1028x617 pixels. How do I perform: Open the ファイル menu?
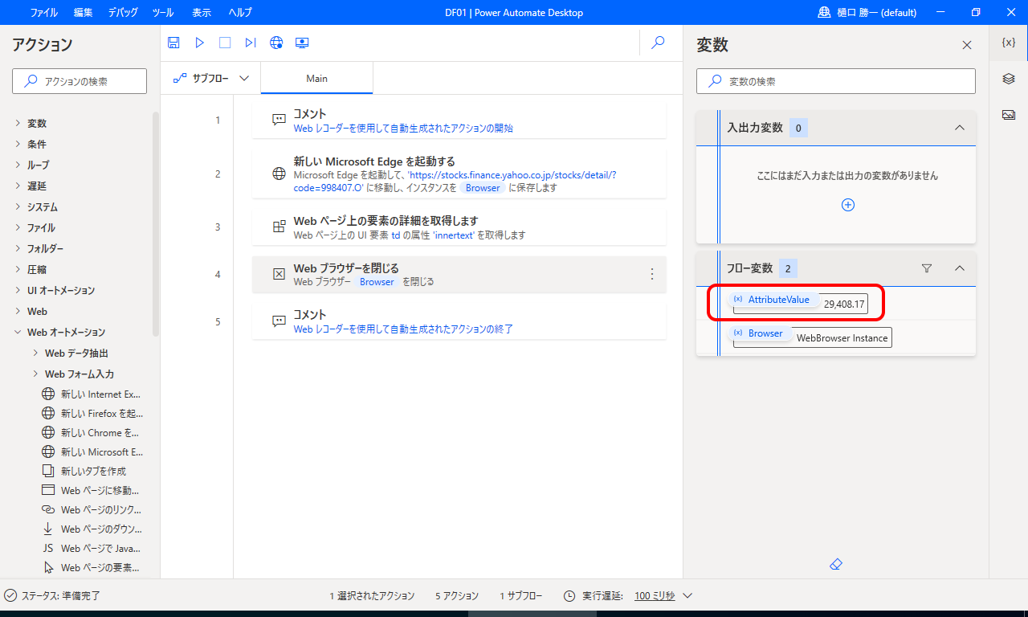(43, 12)
